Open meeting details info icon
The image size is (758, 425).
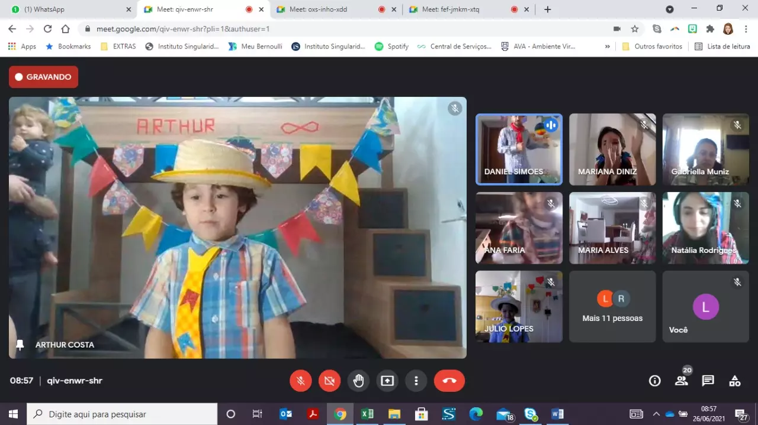654,381
